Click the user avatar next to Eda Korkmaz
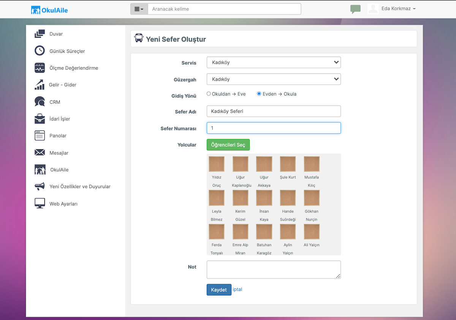The image size is (456, 320). [x=373, y=9]
